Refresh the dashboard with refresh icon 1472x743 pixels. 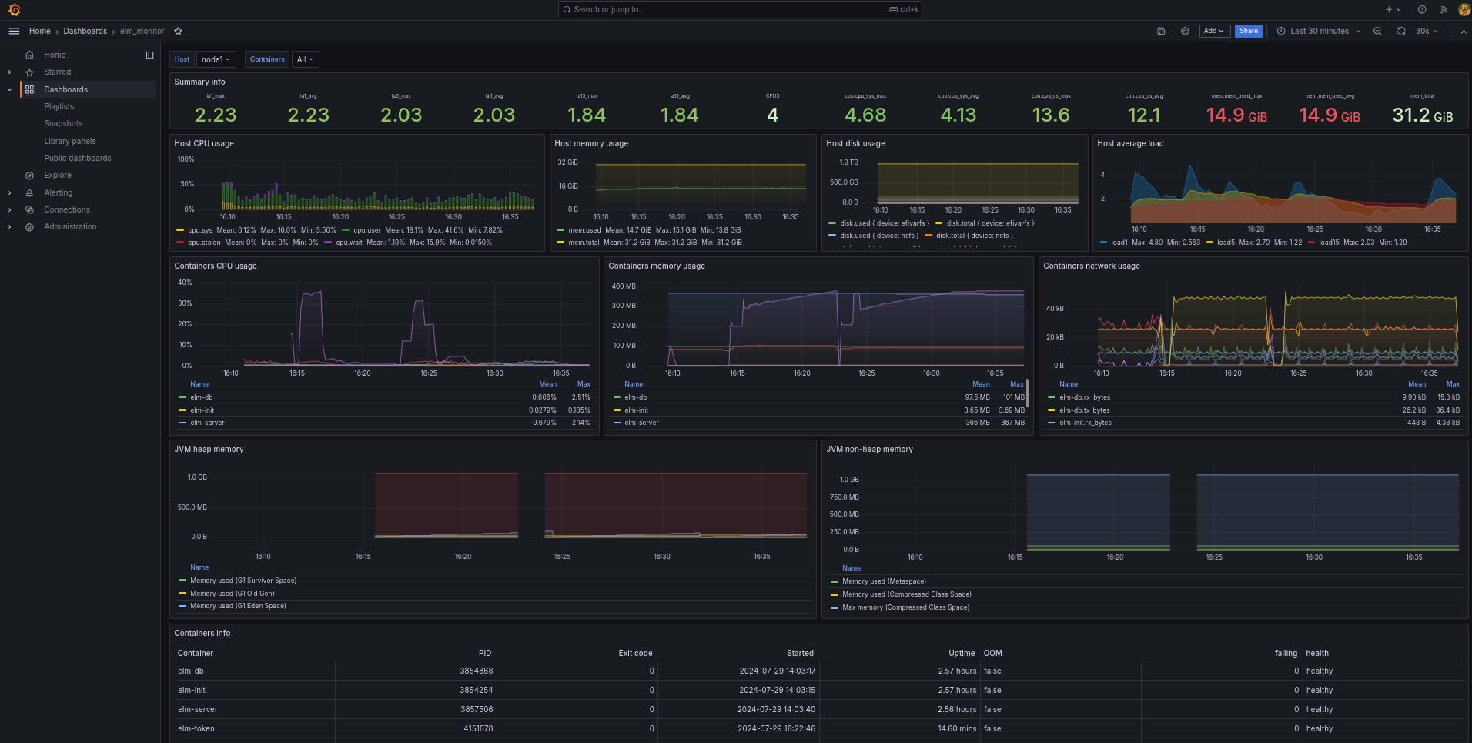pyautogui.click(x=1401, y=32)
